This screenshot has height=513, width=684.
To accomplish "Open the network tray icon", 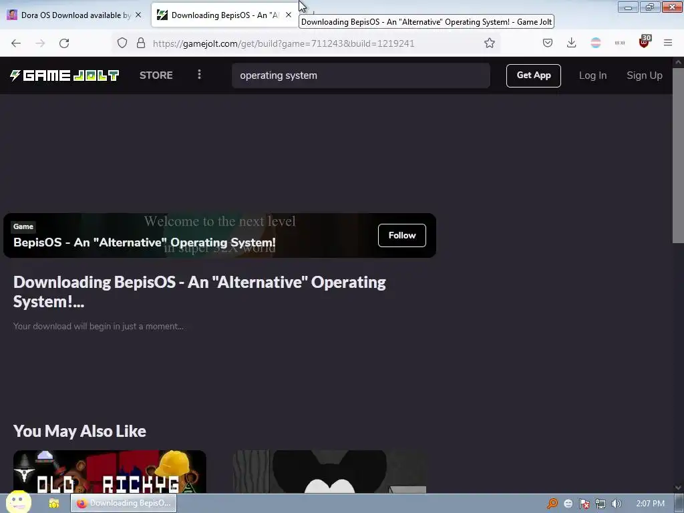I will tap(601, 504).
